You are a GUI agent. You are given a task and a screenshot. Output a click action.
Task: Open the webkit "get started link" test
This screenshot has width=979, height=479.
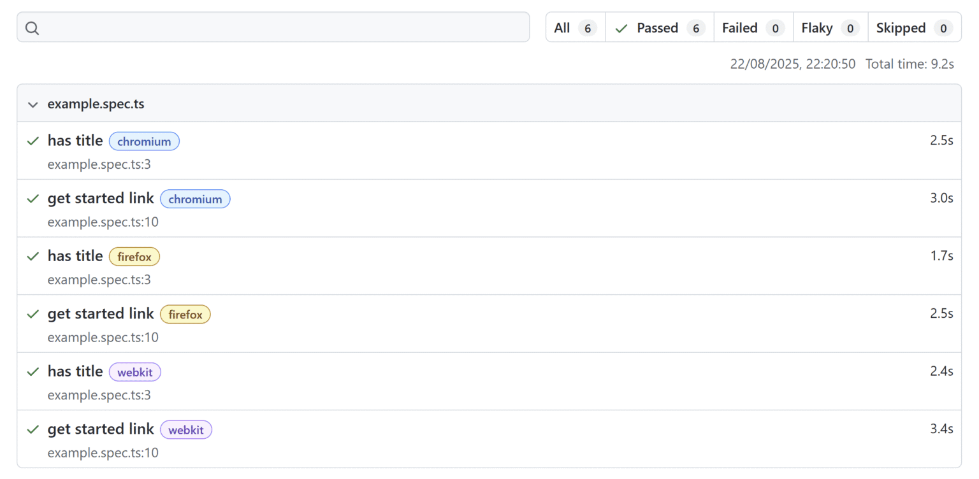(100, 429)
